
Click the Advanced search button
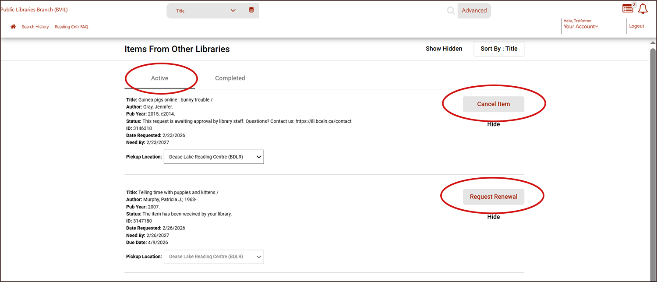coord(474,11)
